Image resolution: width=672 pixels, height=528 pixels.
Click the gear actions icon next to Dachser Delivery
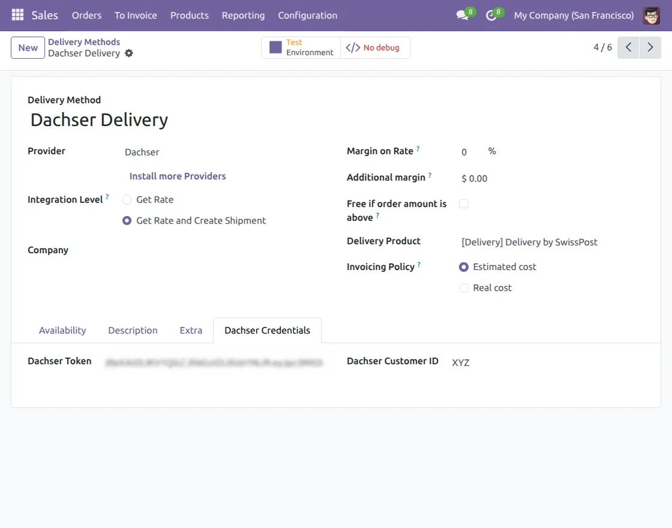[128, 53]
